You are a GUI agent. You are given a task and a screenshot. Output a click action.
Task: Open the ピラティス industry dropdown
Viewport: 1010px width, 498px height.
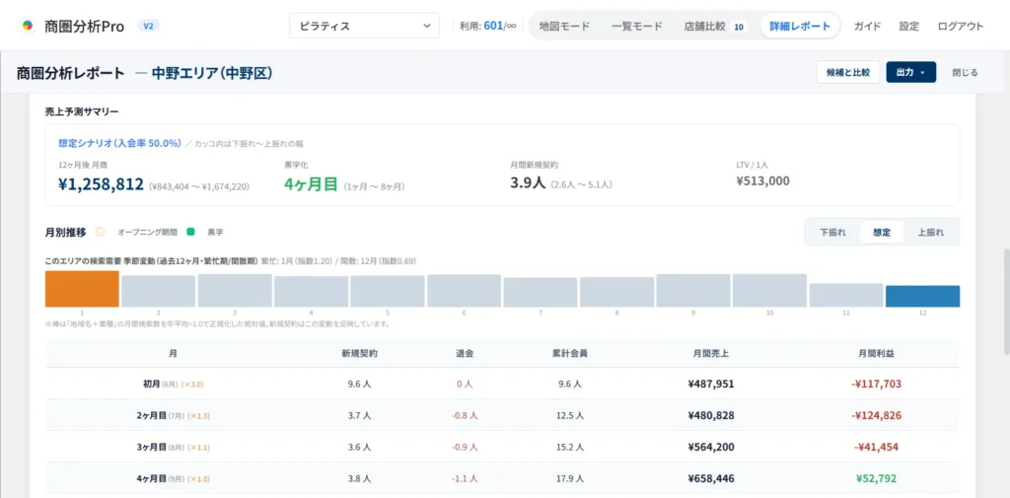click(x=365, y=26)
